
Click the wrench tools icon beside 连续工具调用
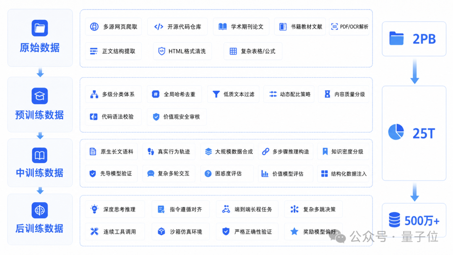pyautogui.click(x=94, y=232)
